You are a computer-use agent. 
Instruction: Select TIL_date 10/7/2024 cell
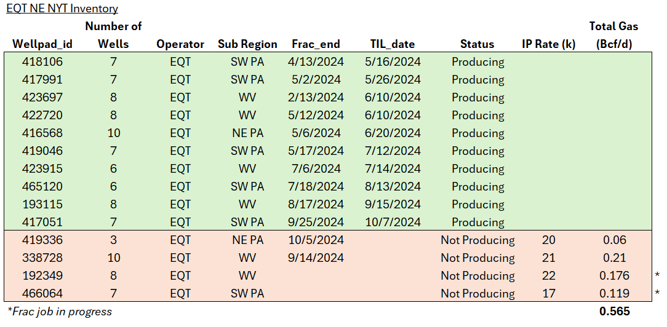[x=392, y=223]
